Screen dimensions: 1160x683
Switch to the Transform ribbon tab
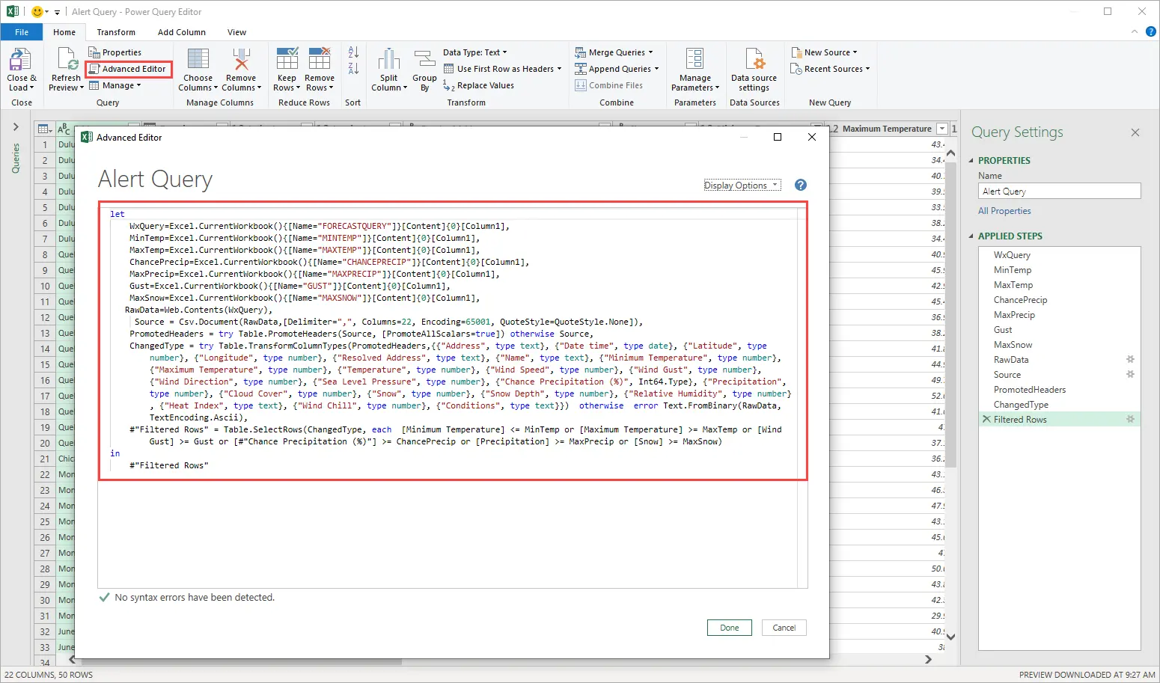click(x=115, y=32)
